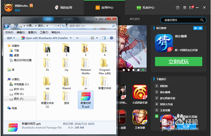Open the 文件(F) menu

pos(9,32)
